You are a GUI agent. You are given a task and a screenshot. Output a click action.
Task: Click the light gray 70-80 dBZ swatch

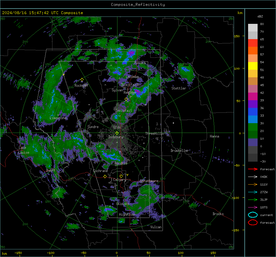tap(253, 28)
